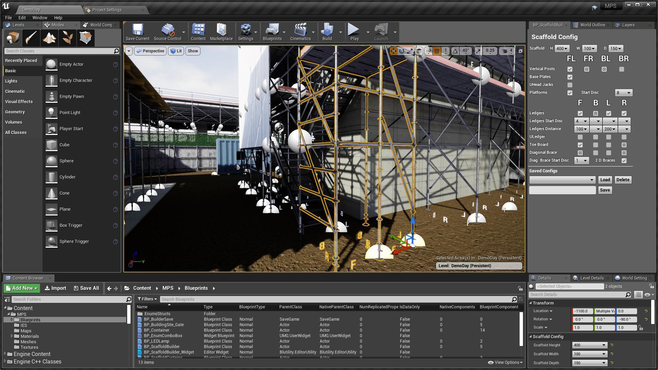Uncheck Base Plates in Scaffold Config
Screen dimensions: 658x370
tap(570, 77)
